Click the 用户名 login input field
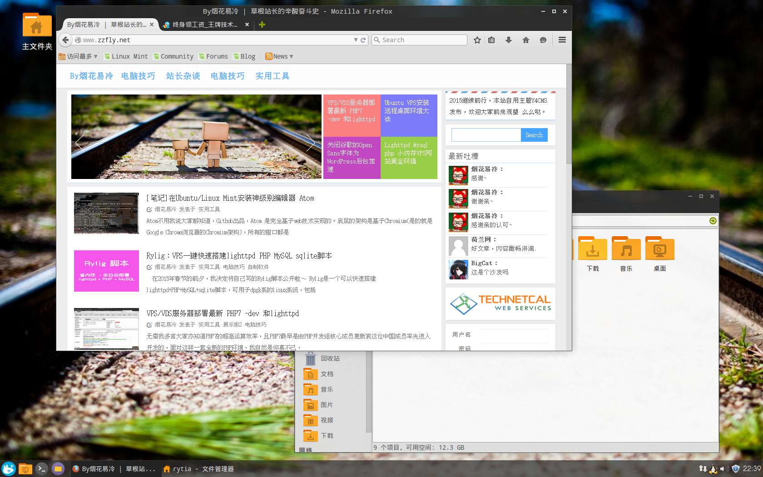The image size is (763, 477). tap(514, 335)
